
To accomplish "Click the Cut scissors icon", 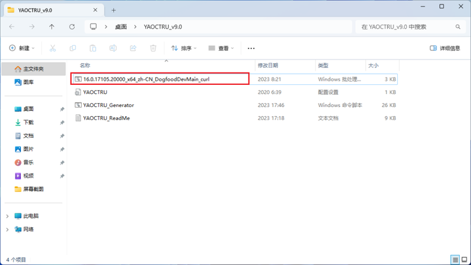I will pos(52,48).
